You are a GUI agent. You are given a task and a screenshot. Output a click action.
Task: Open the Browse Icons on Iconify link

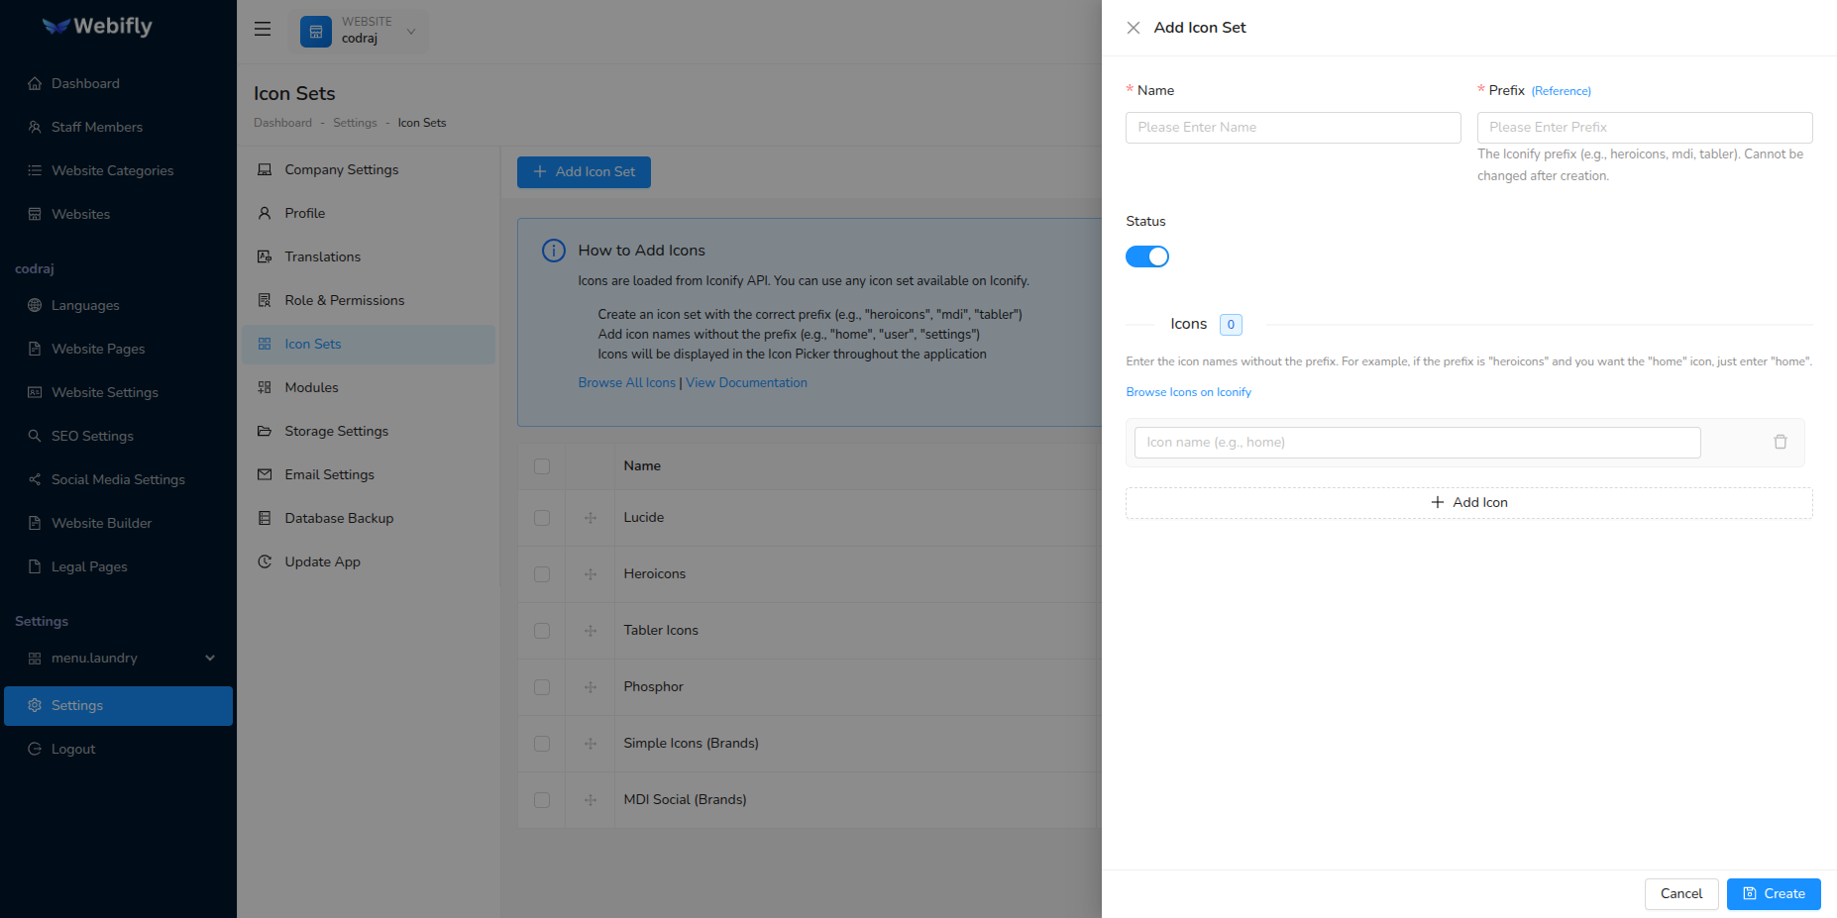click(1188, 392)
